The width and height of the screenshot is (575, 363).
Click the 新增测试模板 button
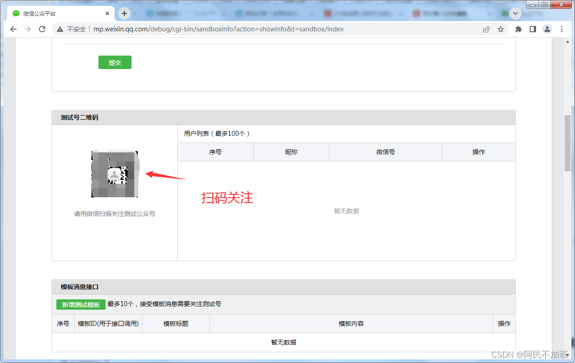tap(81, 304)
